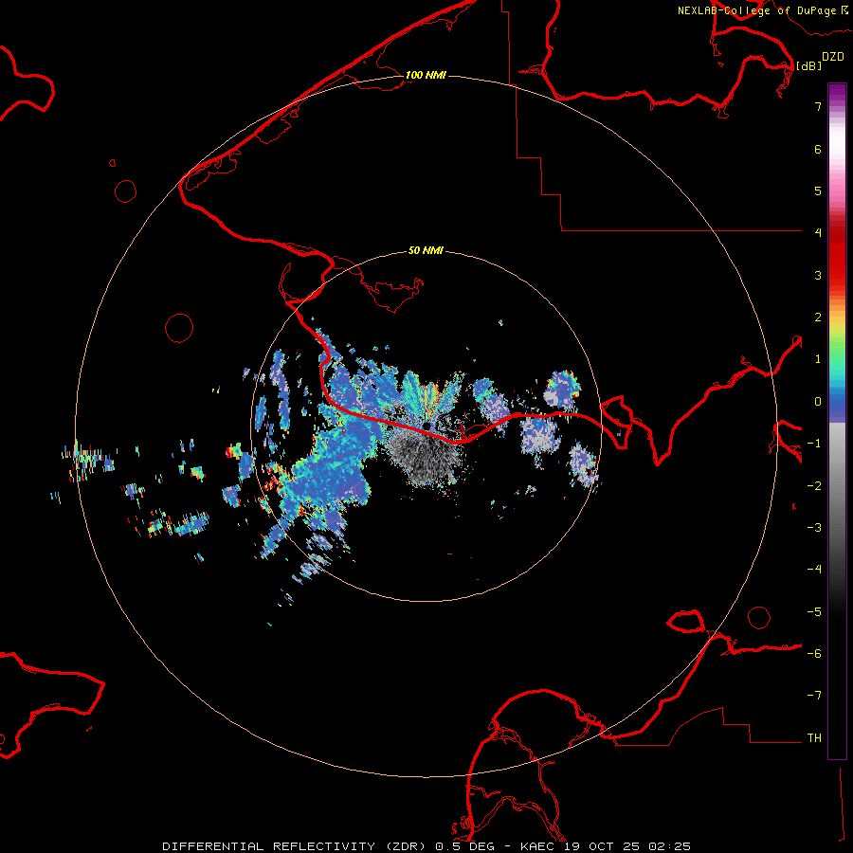Click the 02:25 timestamp

click(x=670, y=846)
